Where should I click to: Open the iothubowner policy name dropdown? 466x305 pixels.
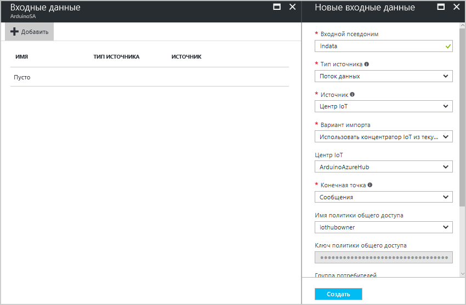click(x=383, y=227)
